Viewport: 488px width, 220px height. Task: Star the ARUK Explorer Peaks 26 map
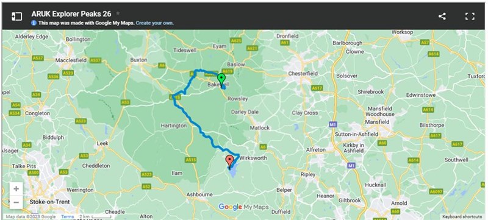tap(118, 13)
